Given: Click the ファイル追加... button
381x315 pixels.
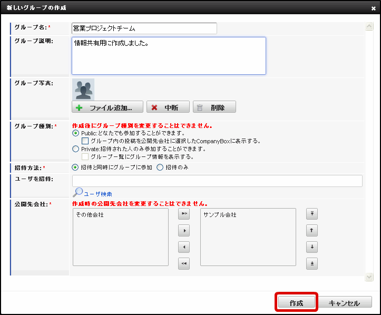Looking at the screenshot, I should pyautogui.click(x=108, y=107).
